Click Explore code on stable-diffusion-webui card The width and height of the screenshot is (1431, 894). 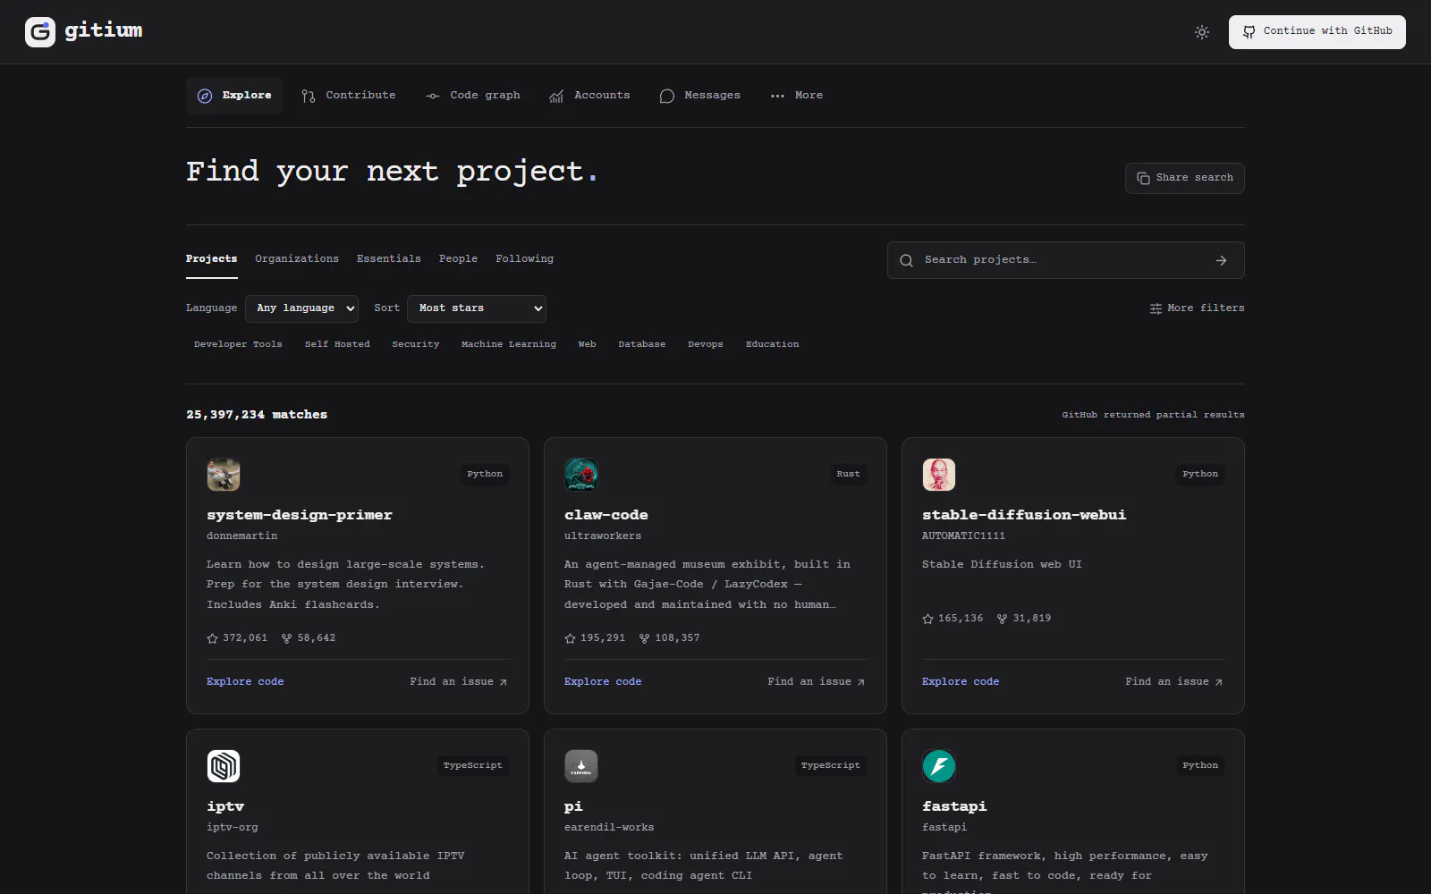[961, 682]
